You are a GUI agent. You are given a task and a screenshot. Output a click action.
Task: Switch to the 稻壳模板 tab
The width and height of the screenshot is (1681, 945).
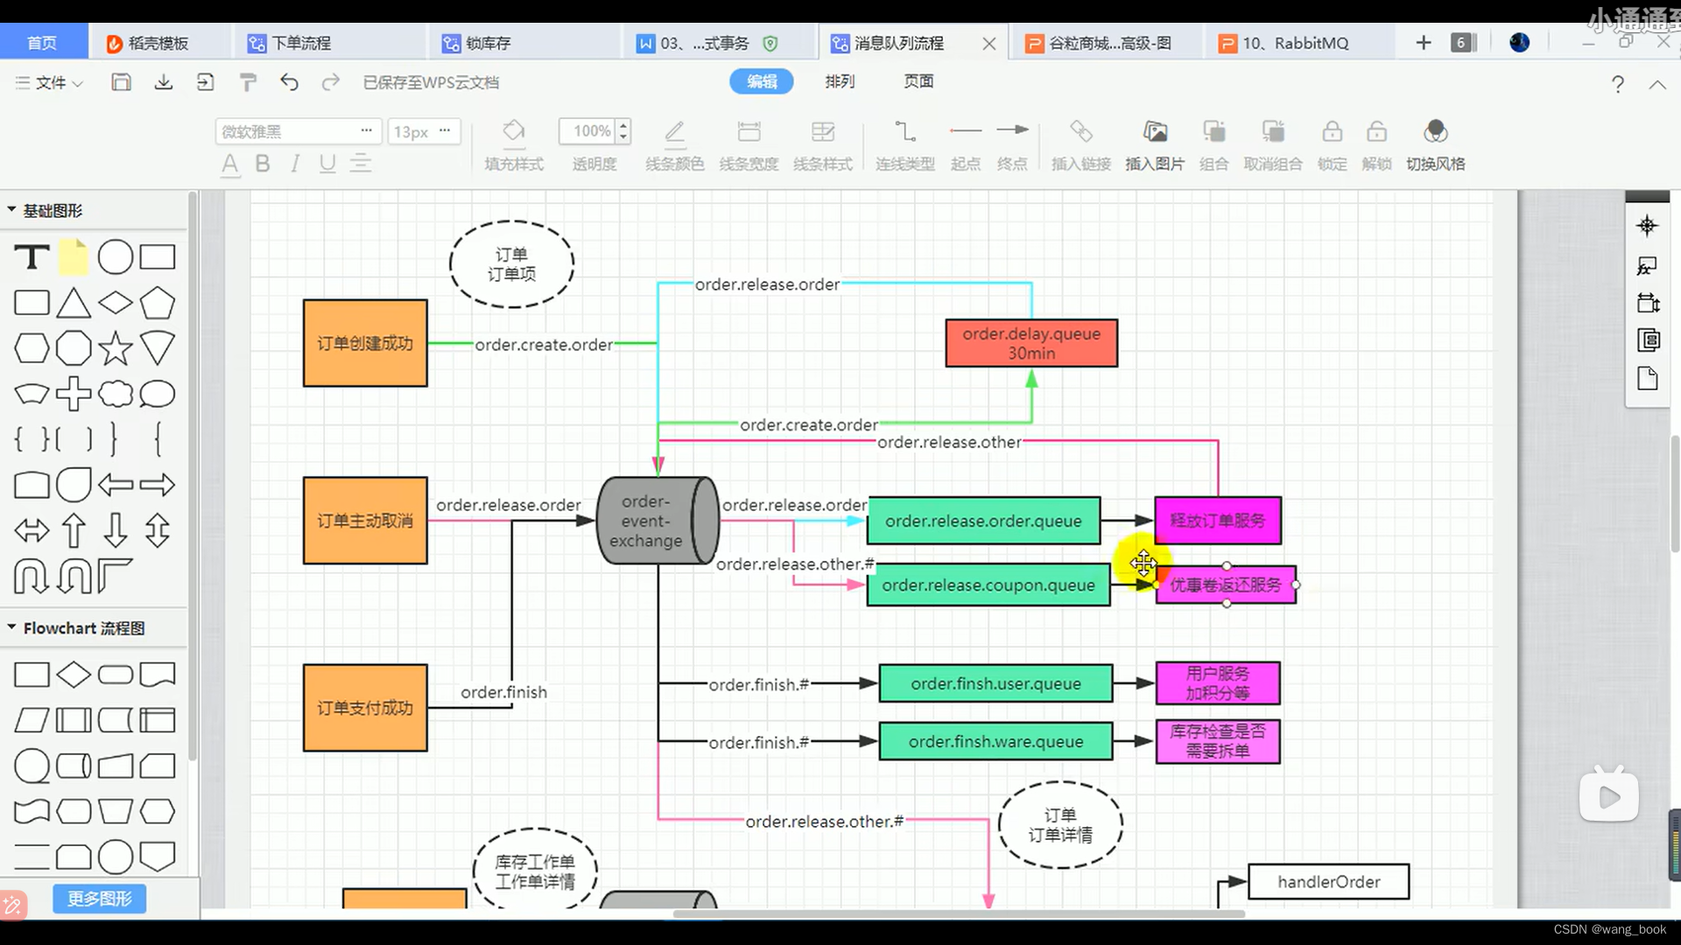click(158, 43)
